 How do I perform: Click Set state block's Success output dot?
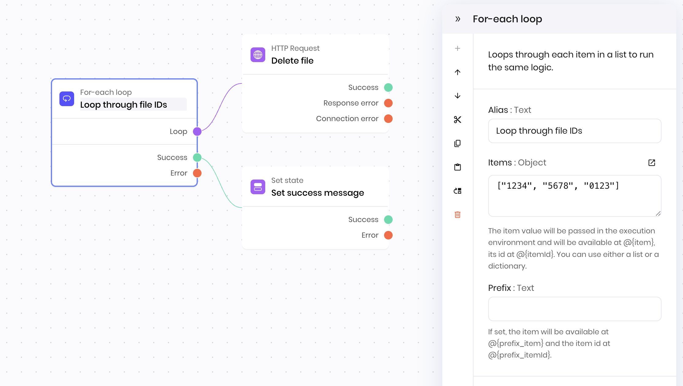point(388,220)
